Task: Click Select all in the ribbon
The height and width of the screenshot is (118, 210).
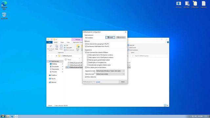Action: (131, 45)
